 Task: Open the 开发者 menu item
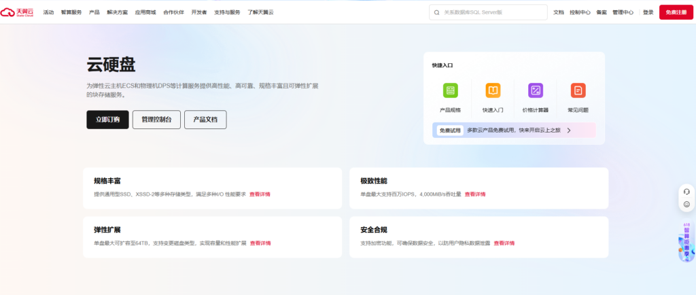199,12
